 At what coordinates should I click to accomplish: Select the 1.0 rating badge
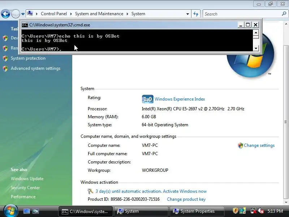click(148, 99)
